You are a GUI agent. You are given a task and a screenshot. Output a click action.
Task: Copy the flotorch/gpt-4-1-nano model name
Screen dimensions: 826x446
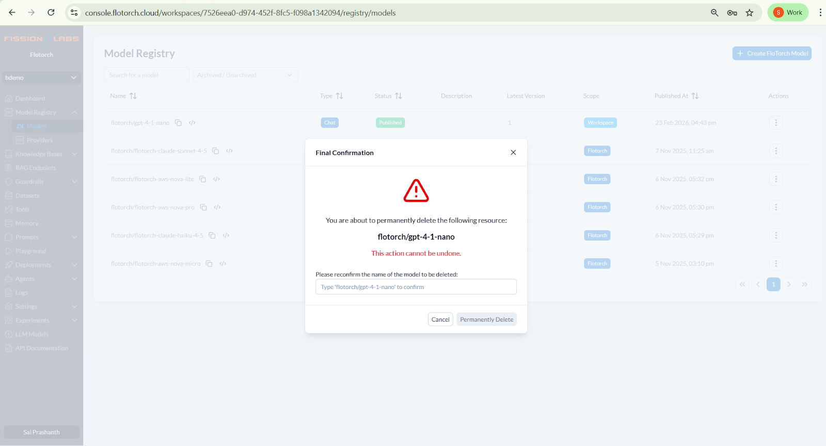point(178,123)
